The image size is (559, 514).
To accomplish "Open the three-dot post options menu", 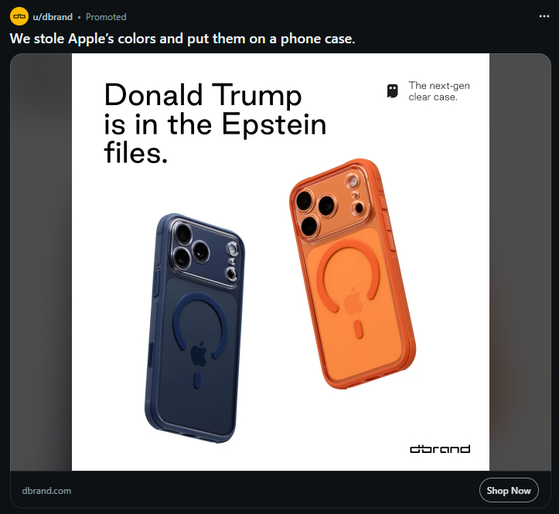I will pos(543,16).
